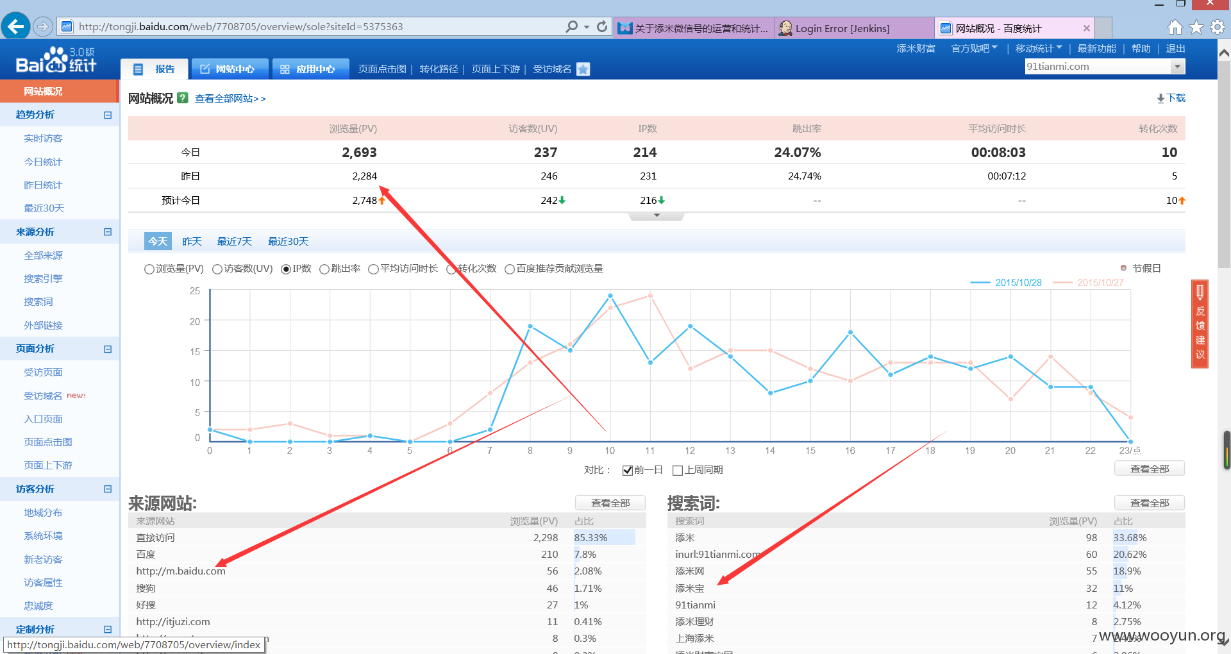Screen dimensions: 1231x654
Task: Switch to Login Error [Jenkins] browser tab
Action: pos(854,28)
